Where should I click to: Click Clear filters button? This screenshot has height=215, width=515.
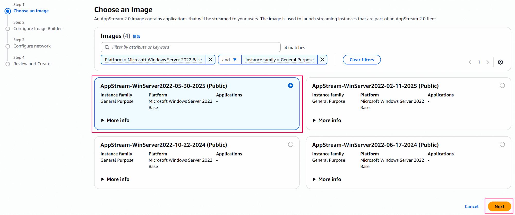tap(362, 60)
